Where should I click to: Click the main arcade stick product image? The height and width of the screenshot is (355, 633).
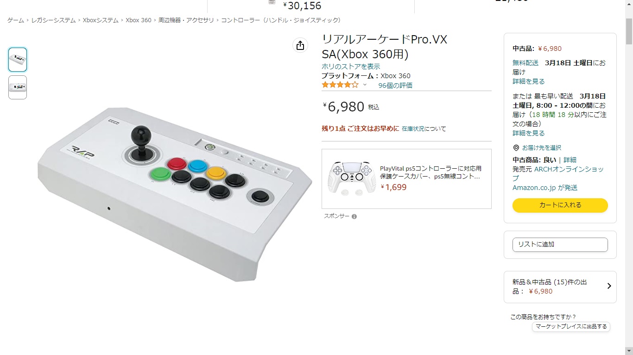(174, 194)
